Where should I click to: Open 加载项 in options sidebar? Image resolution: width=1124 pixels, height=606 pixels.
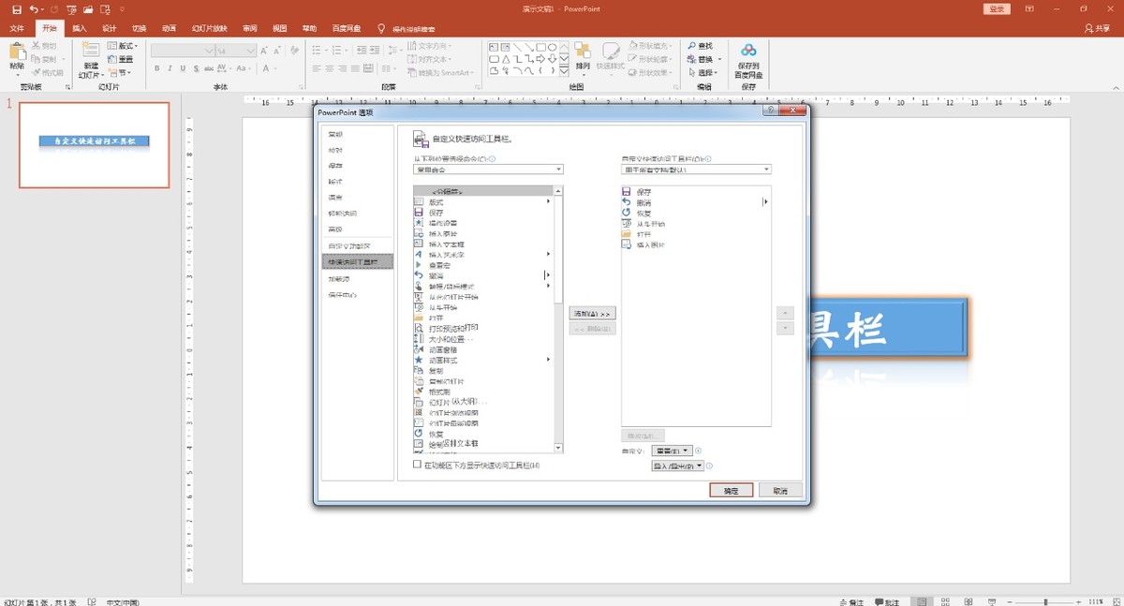(x=356, y=278)
